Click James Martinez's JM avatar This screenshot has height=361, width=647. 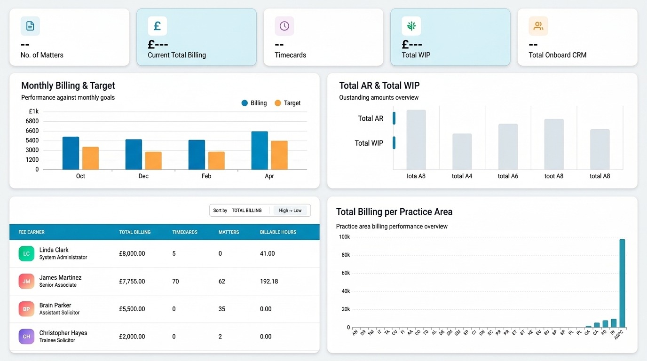tap(26, 281)
